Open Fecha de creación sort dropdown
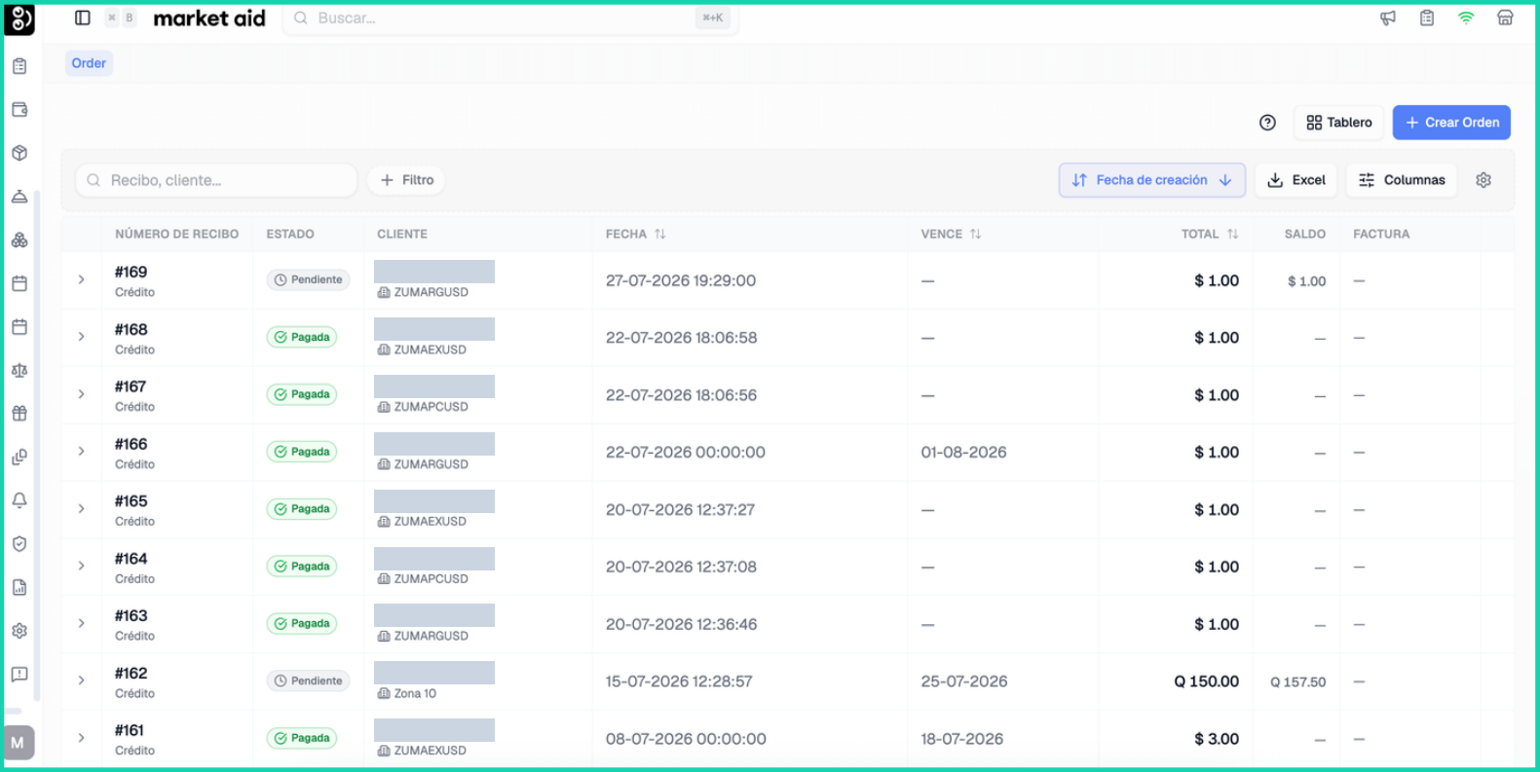Viewport: 1540px width, 772px height. 1151,180
